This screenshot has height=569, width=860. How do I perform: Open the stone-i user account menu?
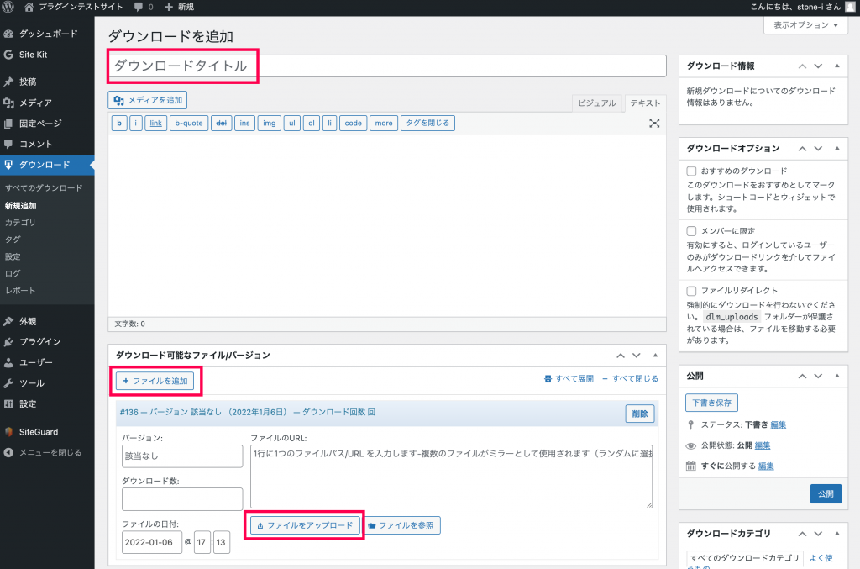pos(802,7)
